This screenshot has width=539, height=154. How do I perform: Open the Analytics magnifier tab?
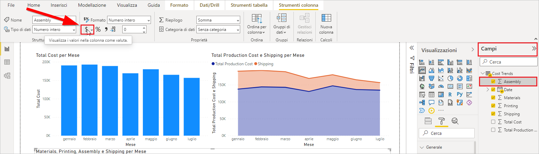point(455,121)
